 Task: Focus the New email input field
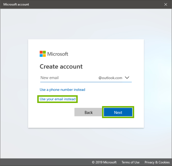tap(69, 78)
